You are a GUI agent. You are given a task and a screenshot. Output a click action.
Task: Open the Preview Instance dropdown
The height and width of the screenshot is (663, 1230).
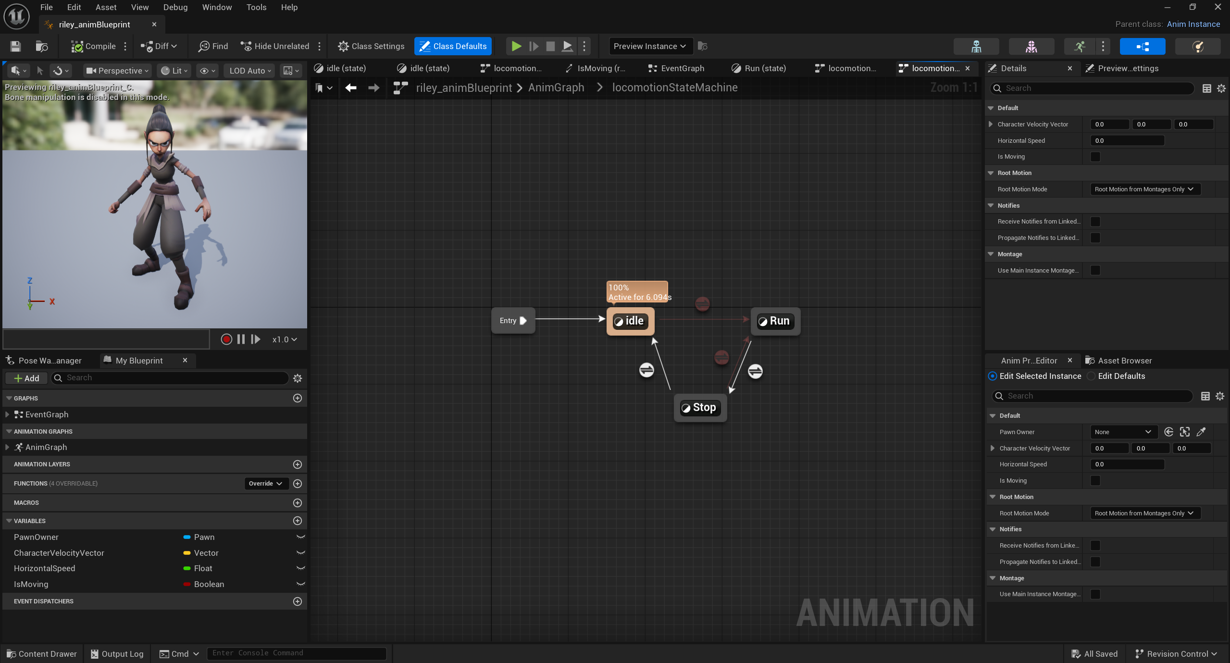coord(650,46)
